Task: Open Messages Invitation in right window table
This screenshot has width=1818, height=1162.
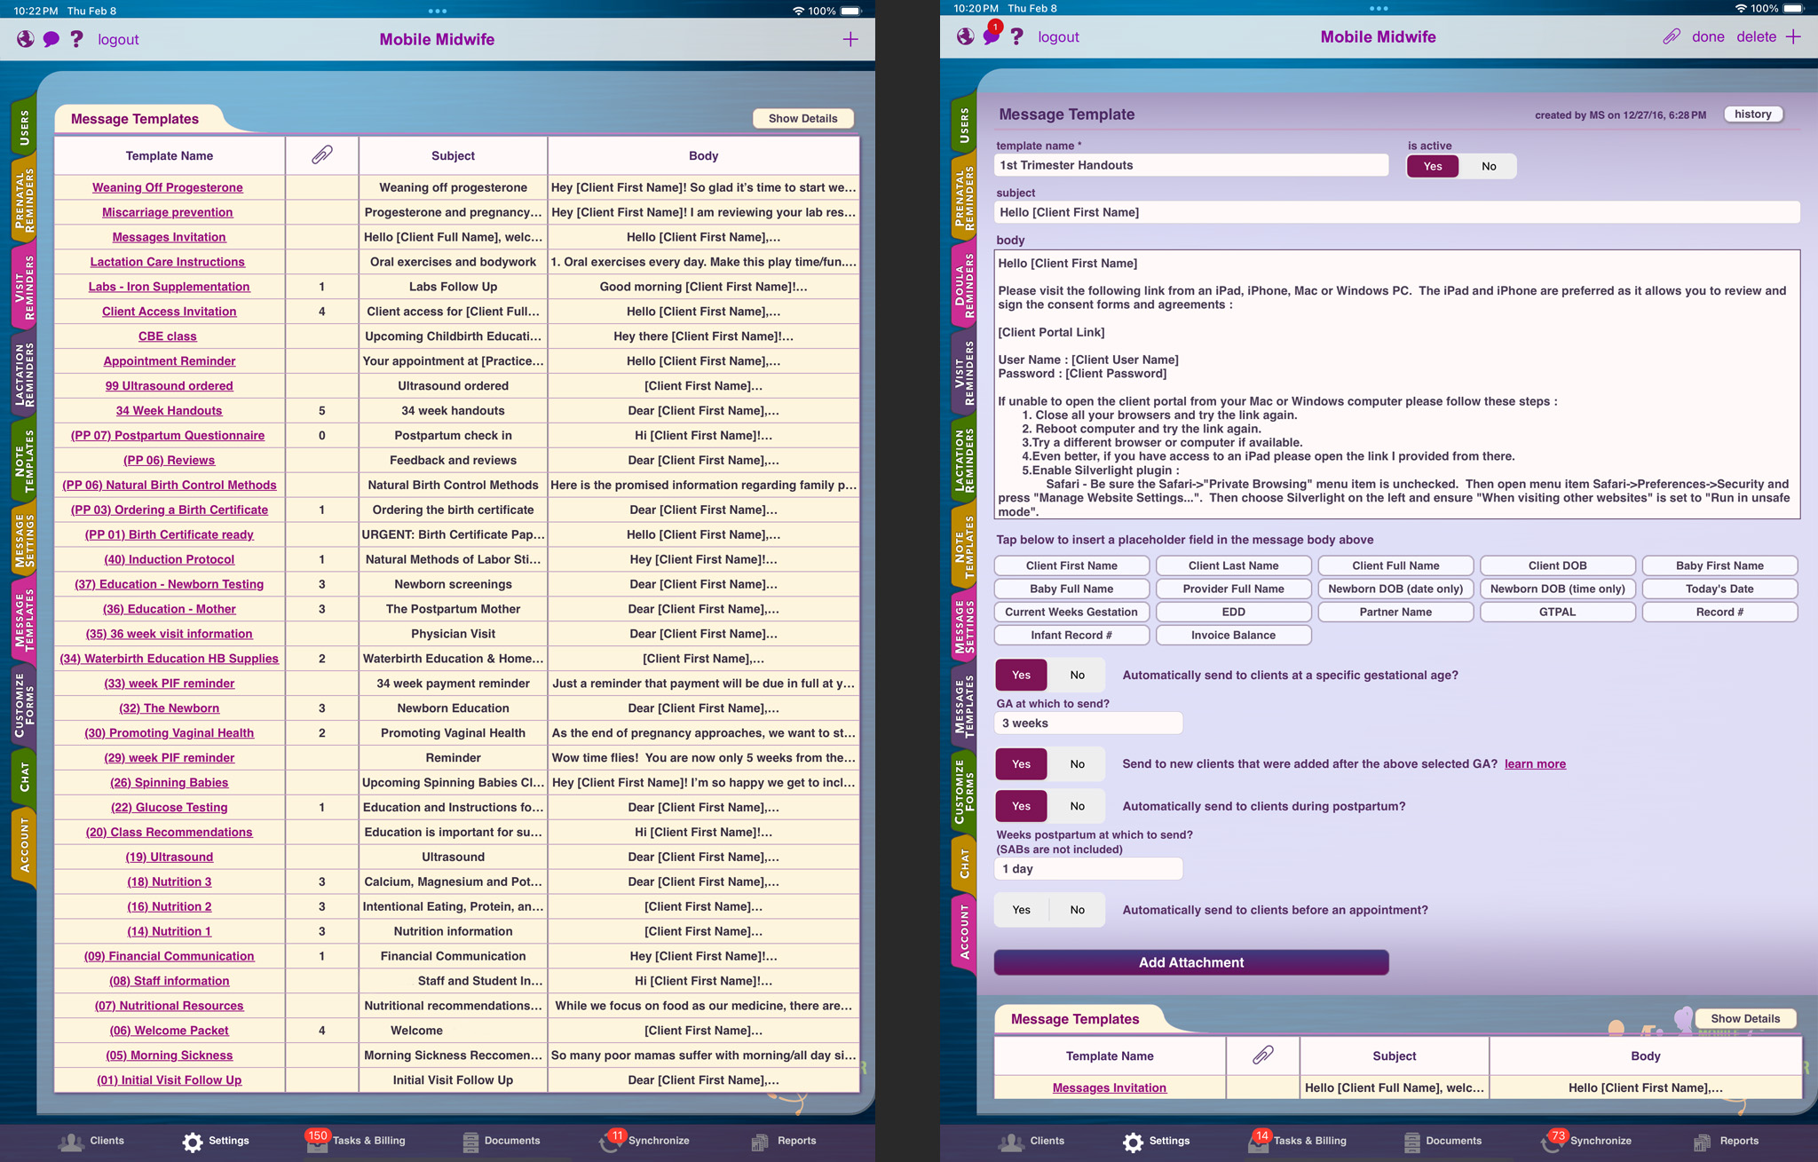Action: 1110,1087
